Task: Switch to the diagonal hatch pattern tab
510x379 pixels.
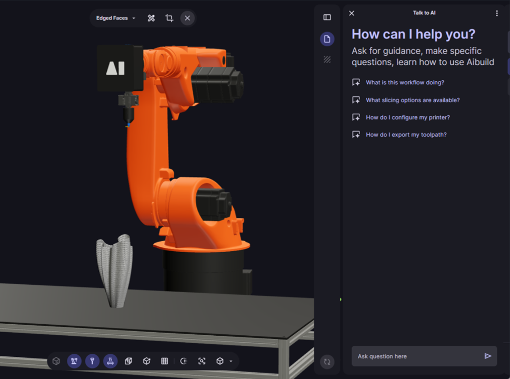Action: tap(327, 59)
